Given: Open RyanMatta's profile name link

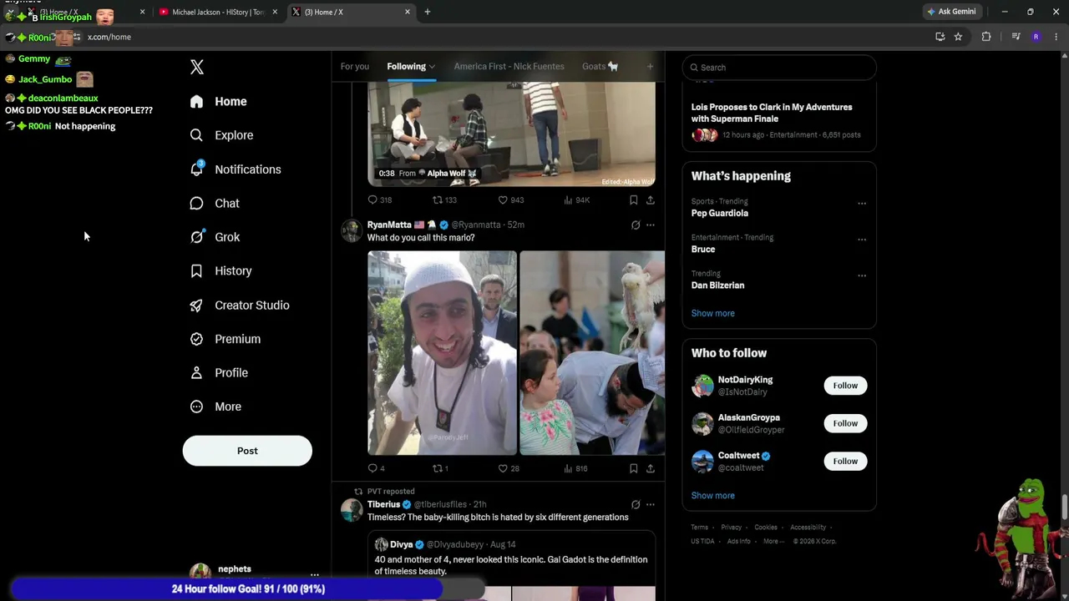Looking at the screenshot, I should [389, 225].
